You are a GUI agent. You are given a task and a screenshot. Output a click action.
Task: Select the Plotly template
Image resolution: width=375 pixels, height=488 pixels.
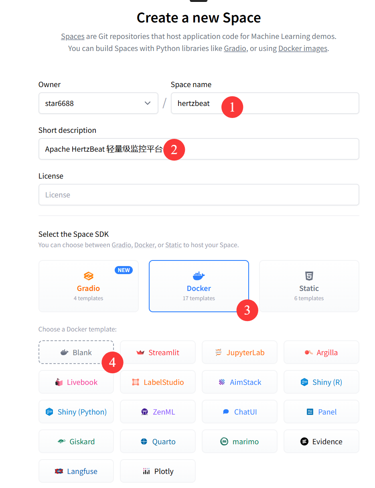158,471
